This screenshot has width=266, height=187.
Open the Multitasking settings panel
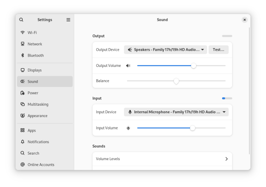[38, 104]
